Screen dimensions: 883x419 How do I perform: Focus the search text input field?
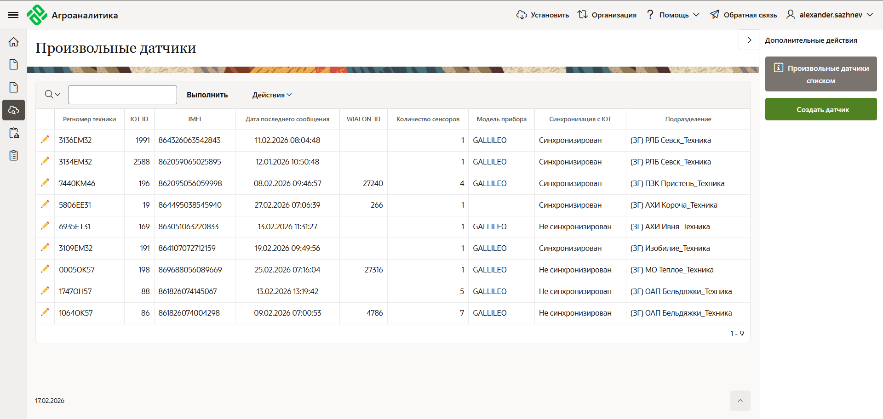(122, 95)
